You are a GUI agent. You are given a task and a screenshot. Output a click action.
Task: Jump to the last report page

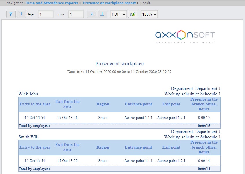[102, 14]
